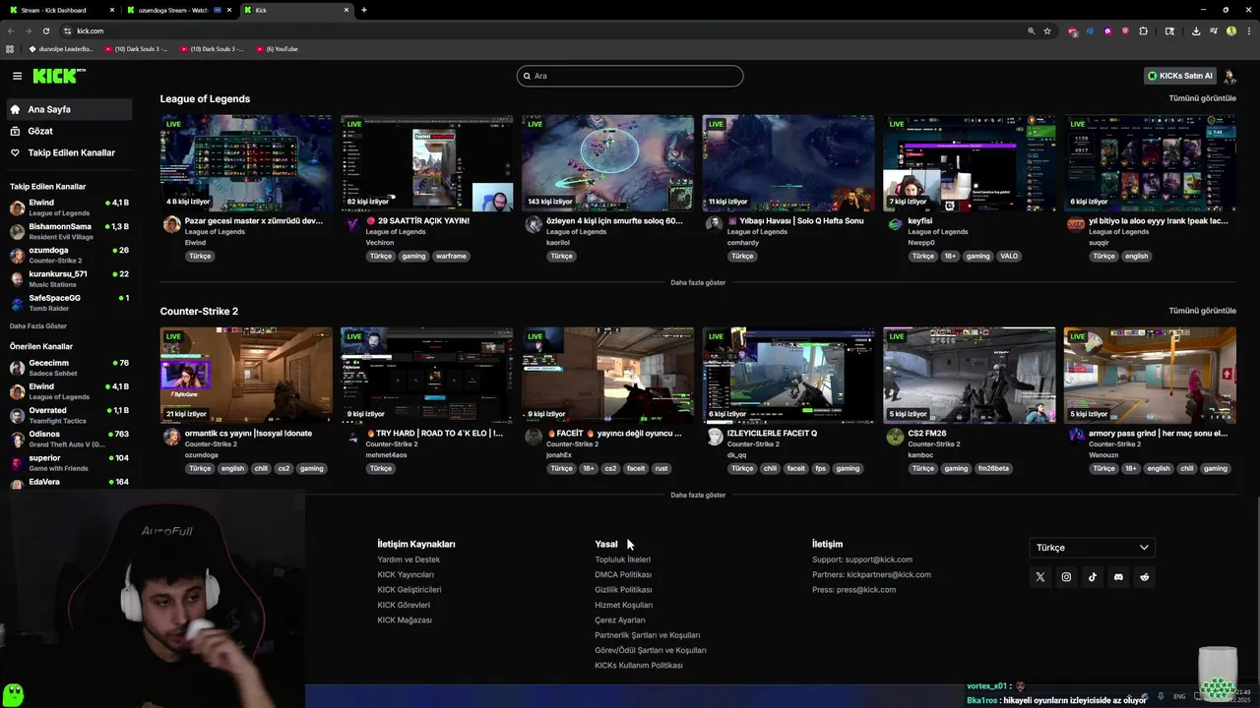This screenshot has height=708, width=1260.
Task: Open the Türkçe language dropdown
Action: pyautogui.click(x=1092, y=548)
